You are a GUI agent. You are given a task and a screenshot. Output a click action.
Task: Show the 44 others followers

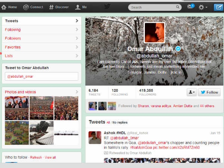pyautogui.click(x=207, y=106)
